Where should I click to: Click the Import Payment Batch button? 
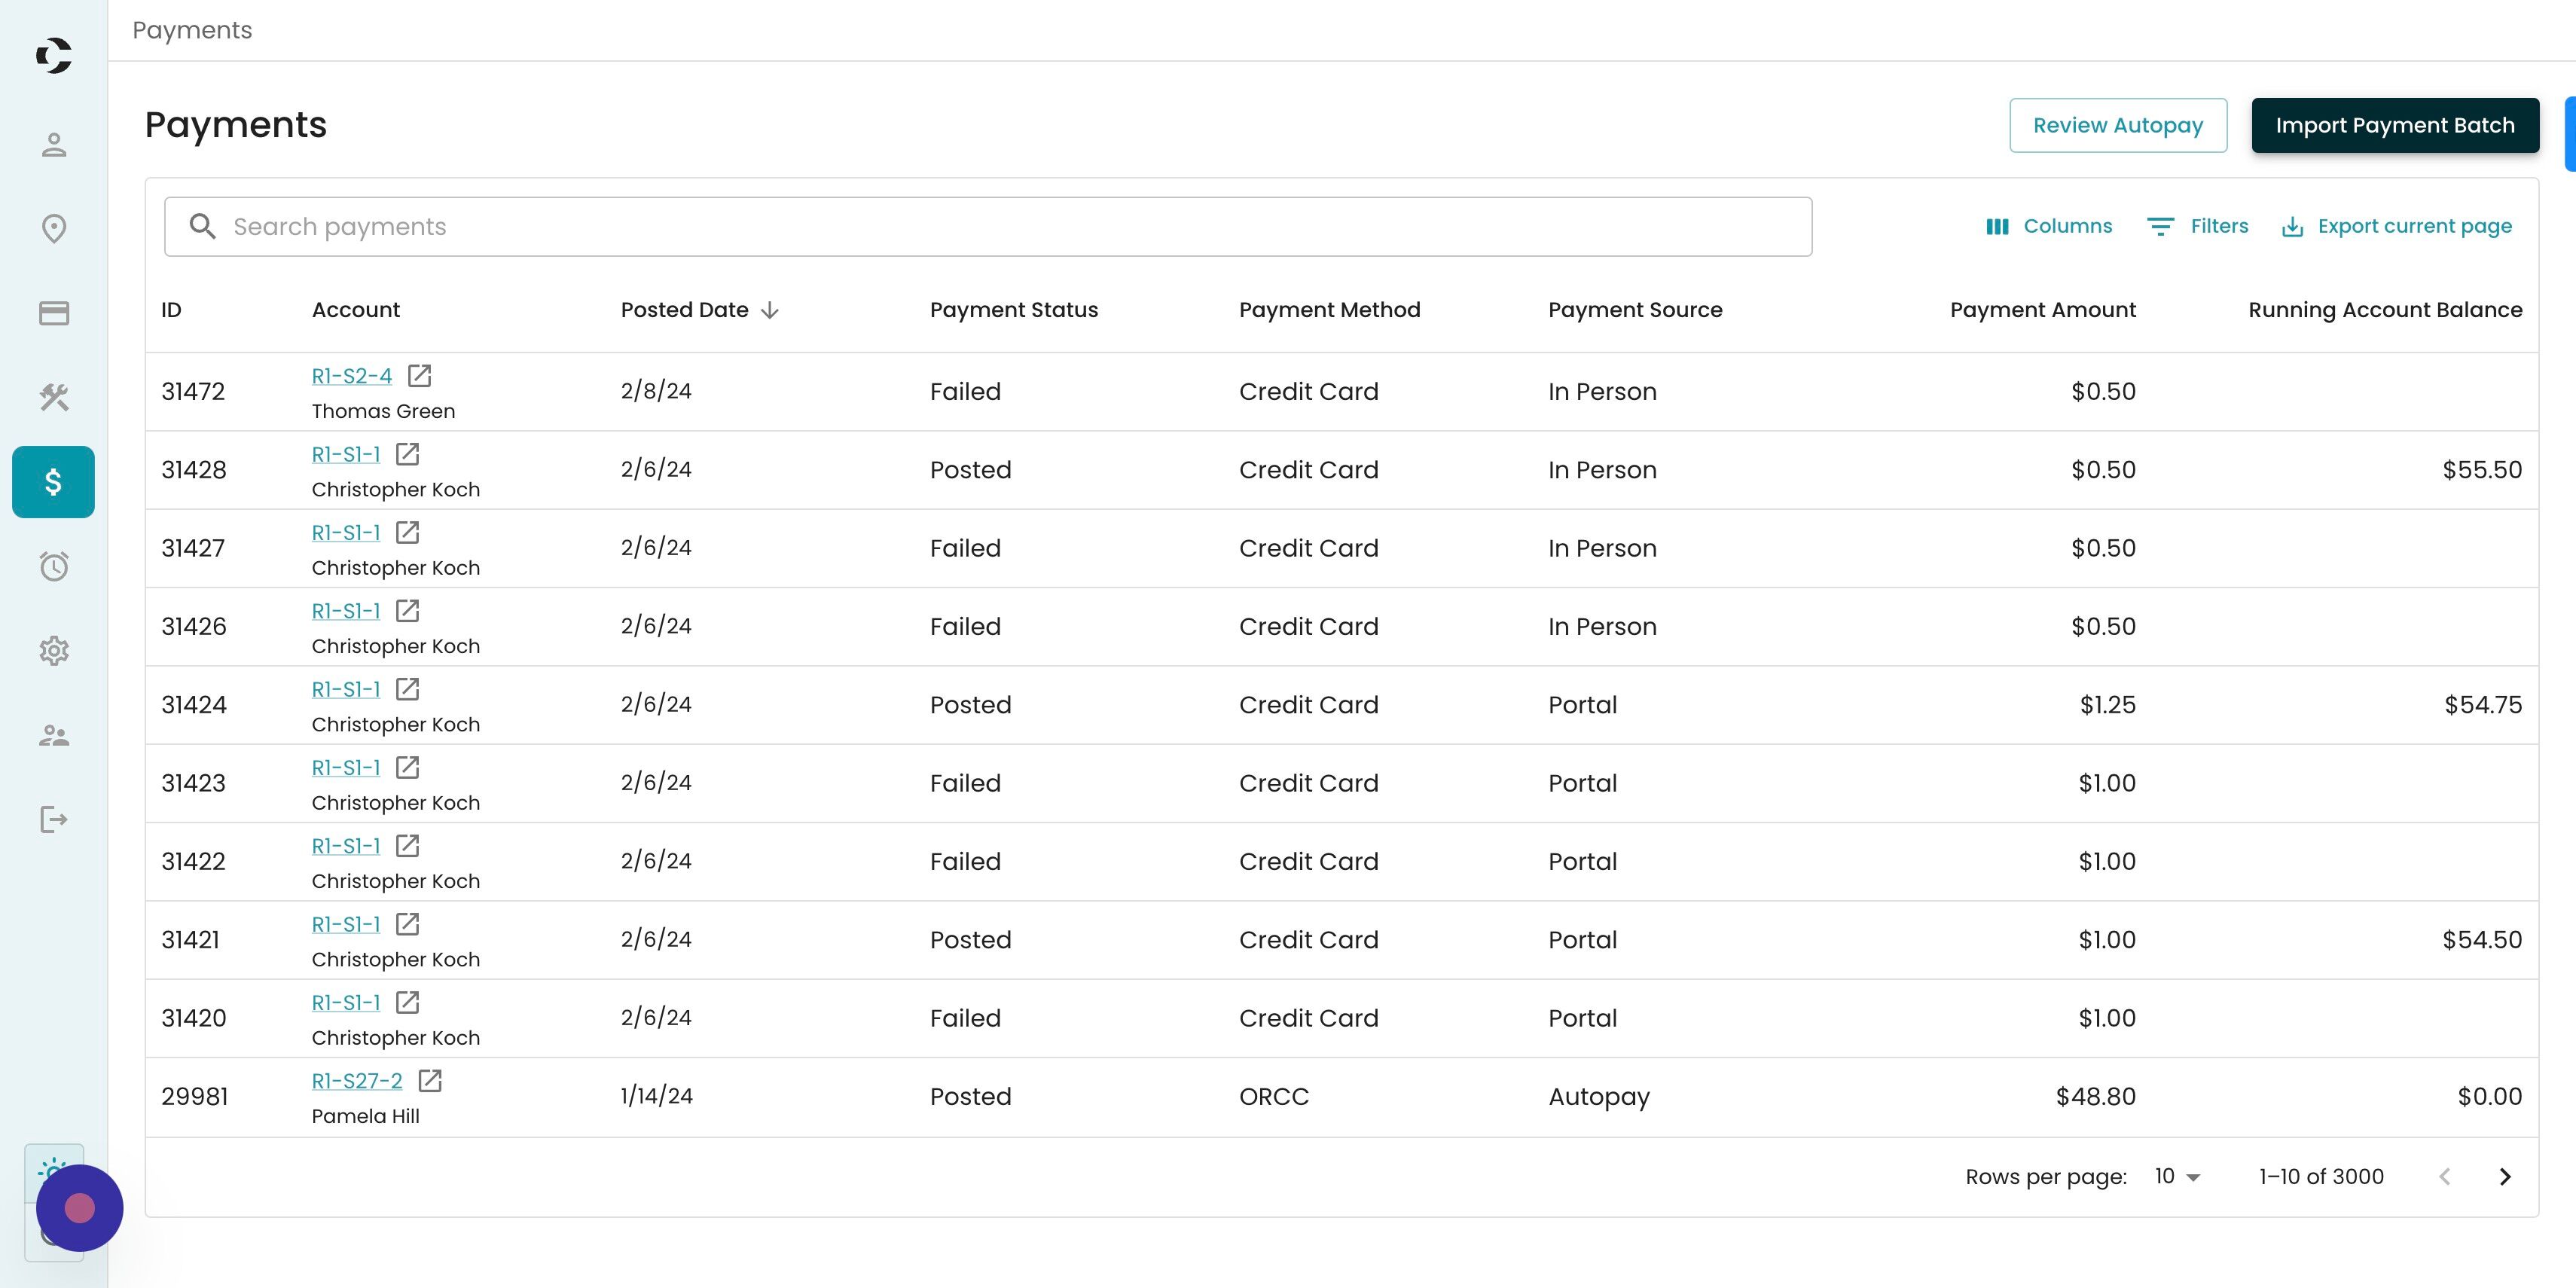point(2394,125)
